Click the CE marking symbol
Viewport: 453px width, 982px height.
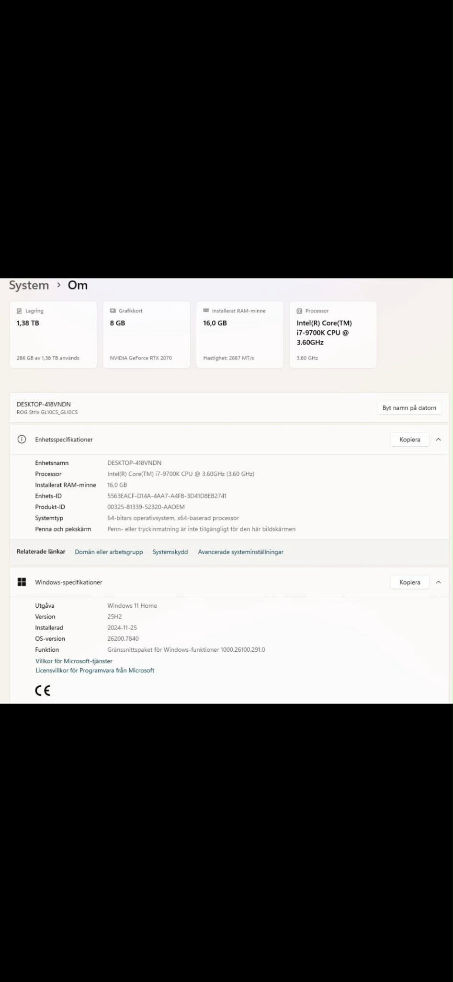[43, 691]
